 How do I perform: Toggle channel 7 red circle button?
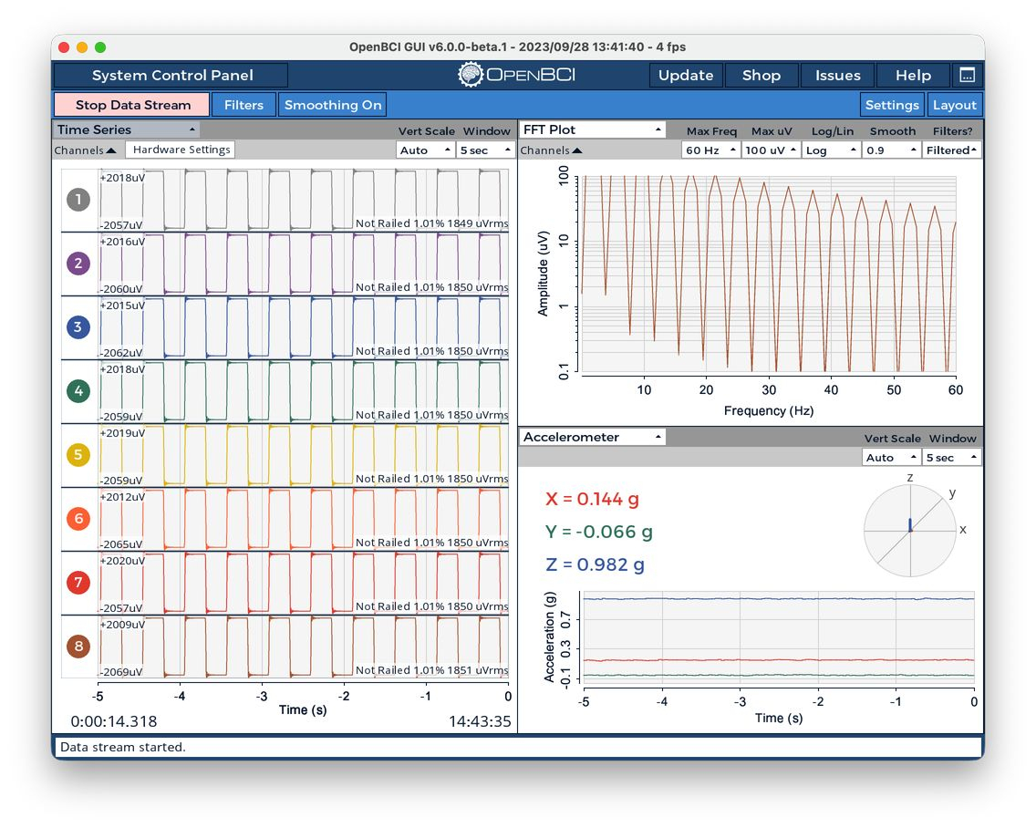[x=78, y=582]
